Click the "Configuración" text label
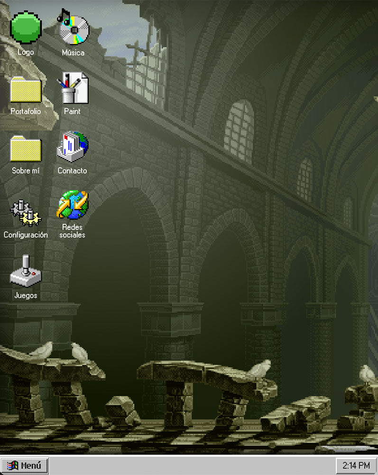The height and width of the screenshot is (475, 378). tap(26, 235)
